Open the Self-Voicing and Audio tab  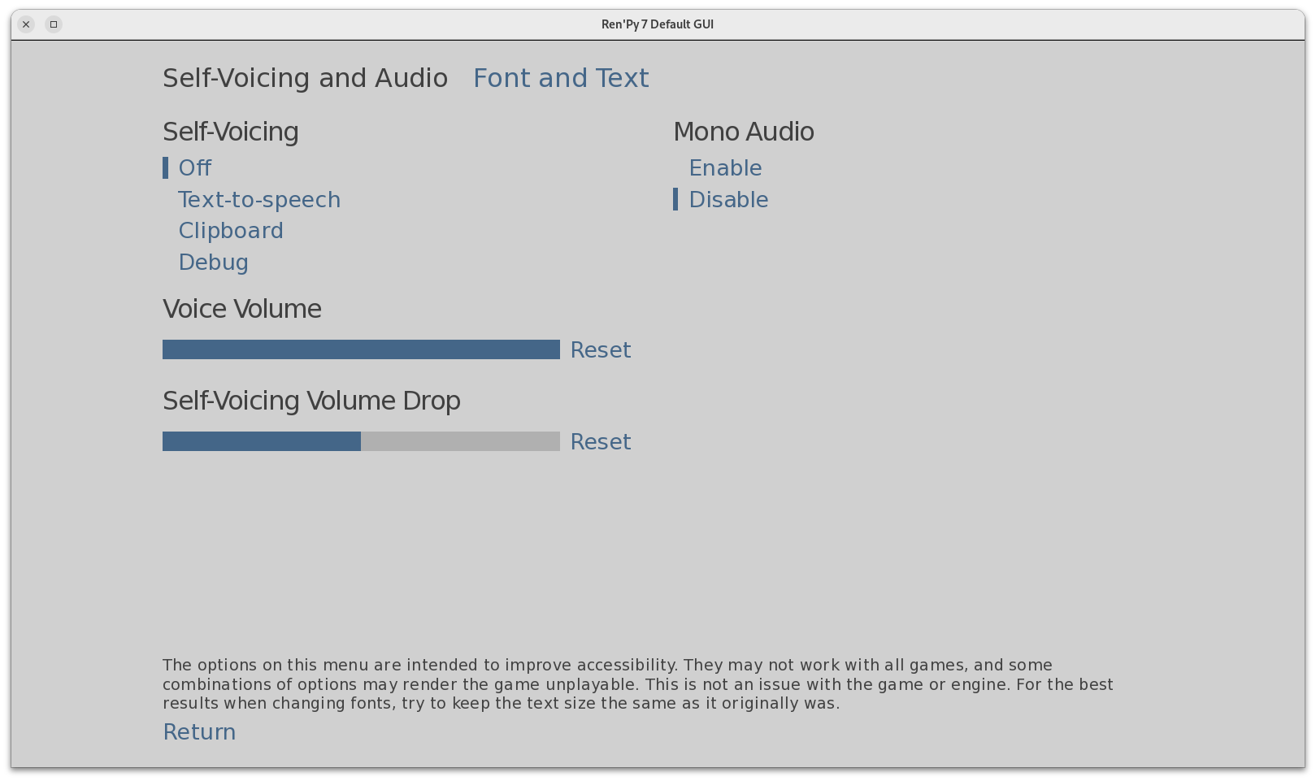pos(305,78)
